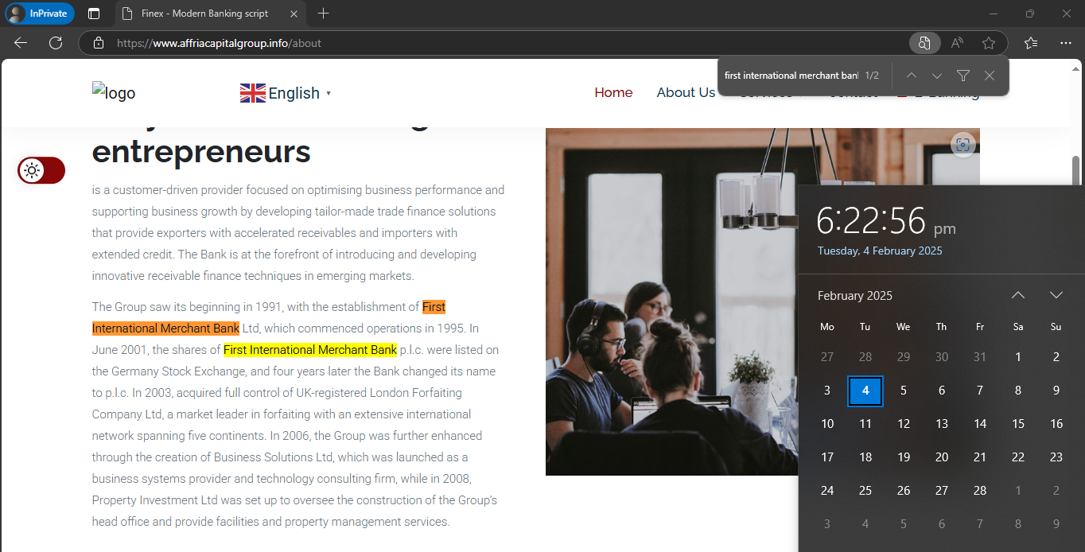Open the Favorites list icon
Screen dimensions: 1085x552
1031,43
